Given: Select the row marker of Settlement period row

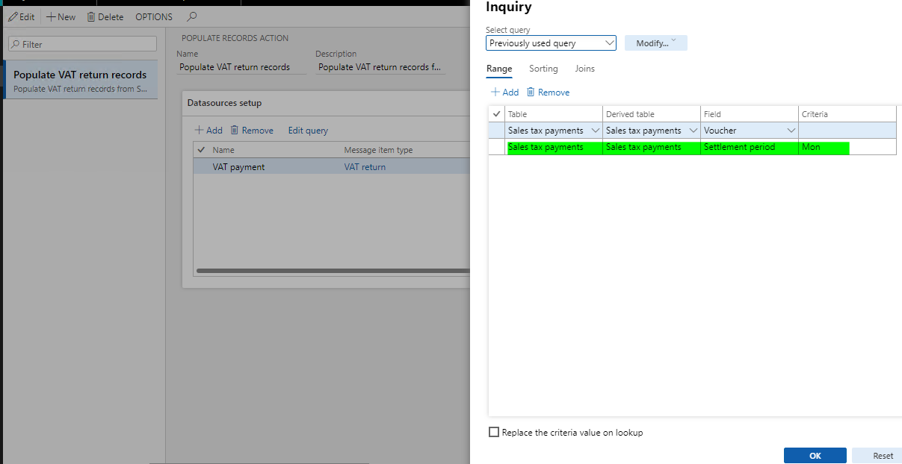Looking at the screenshot, I should click(497, 148).
